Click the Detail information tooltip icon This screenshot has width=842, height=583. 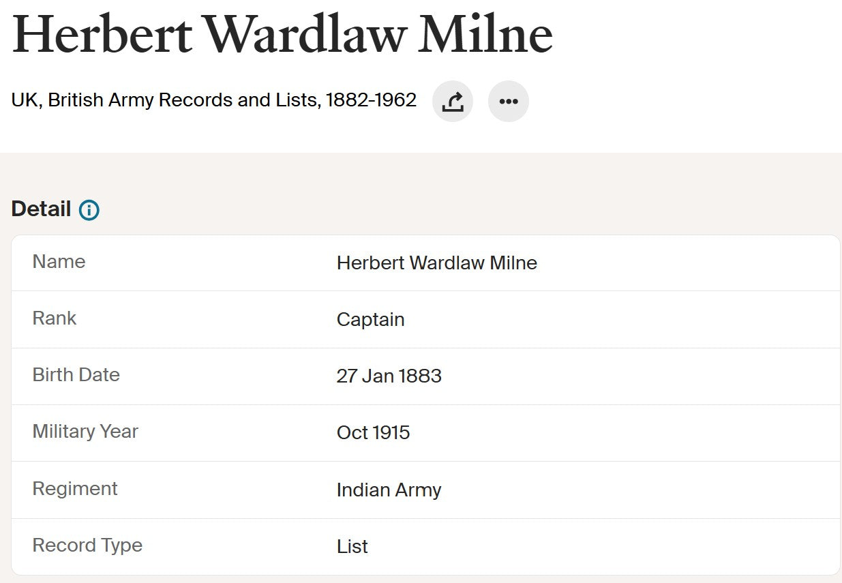[x=89, y=210]
